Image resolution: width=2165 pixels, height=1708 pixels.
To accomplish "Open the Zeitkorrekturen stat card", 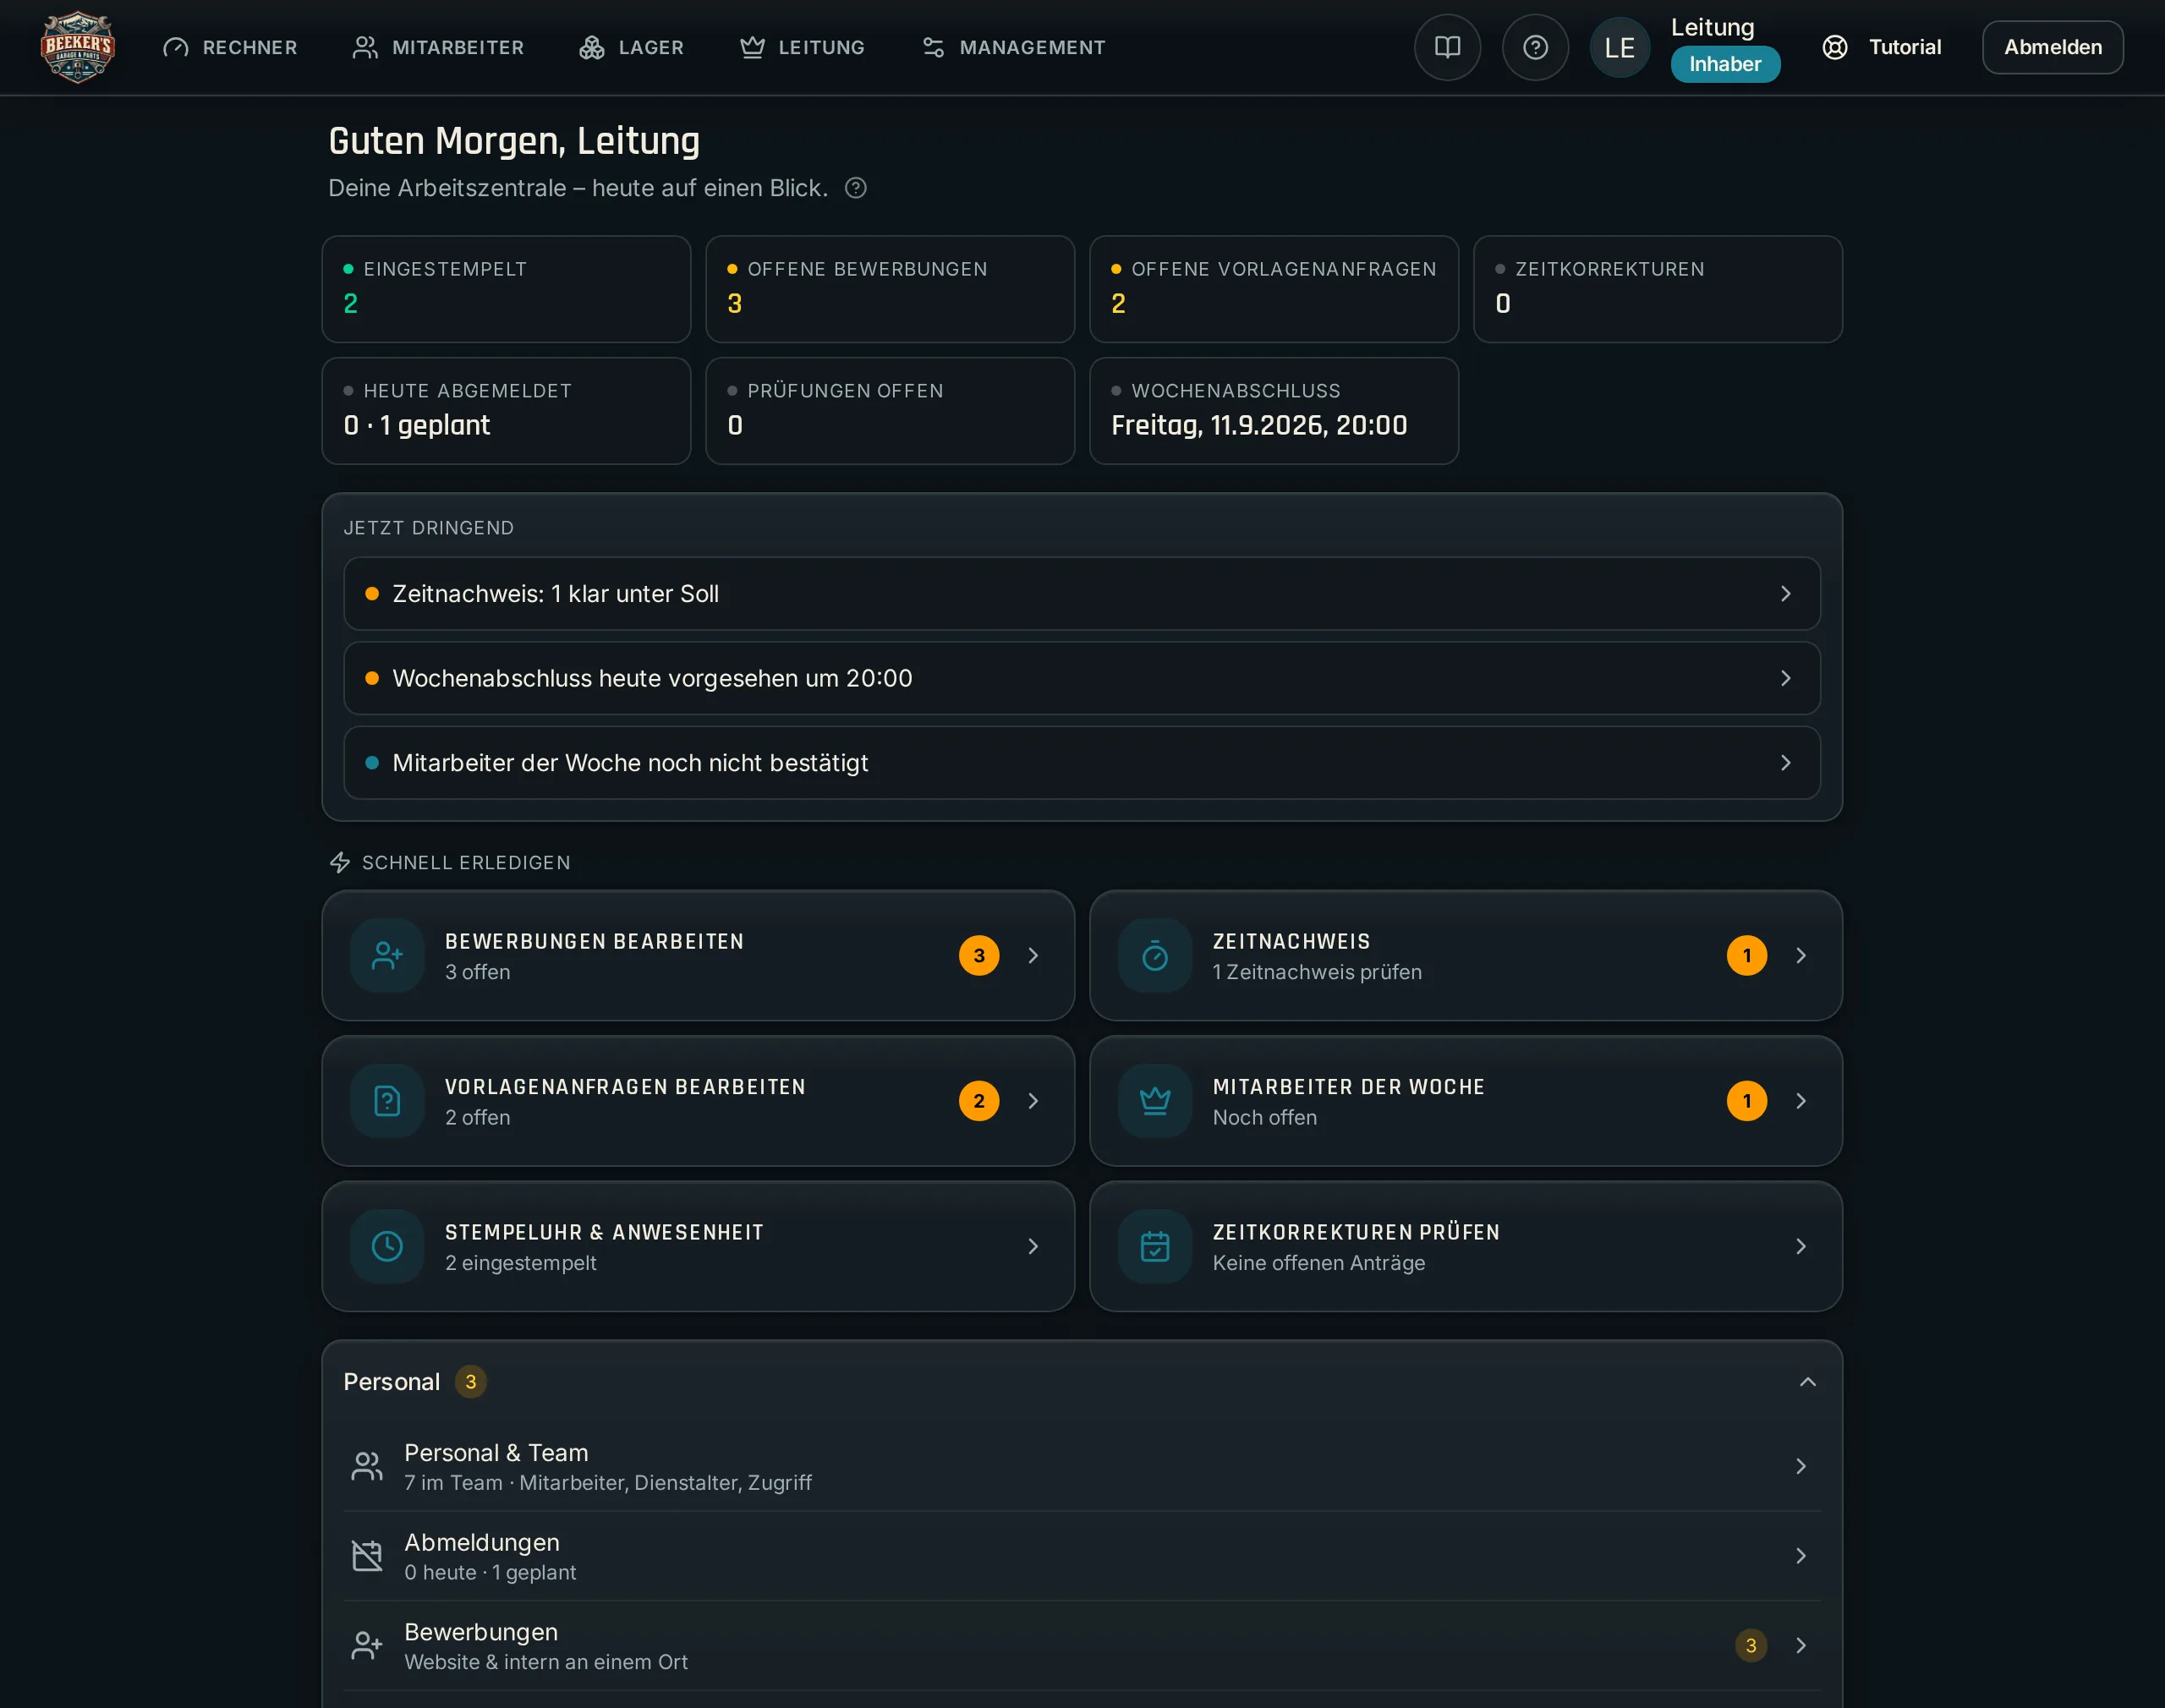I will click(x=1658, y=289).
